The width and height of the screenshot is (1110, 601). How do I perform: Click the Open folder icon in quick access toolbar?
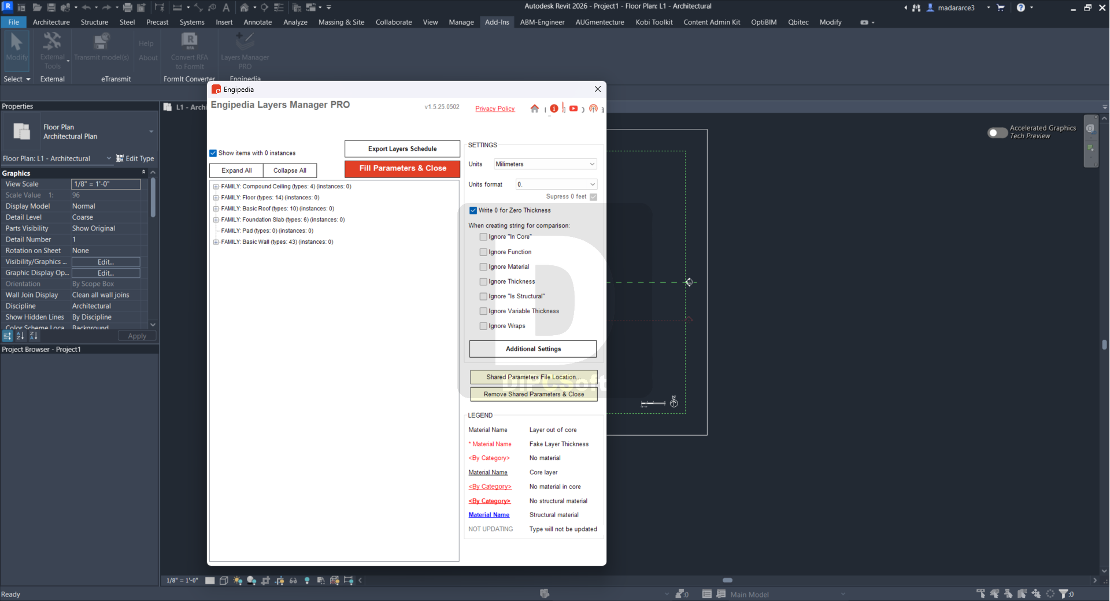[x=37, y=8]
